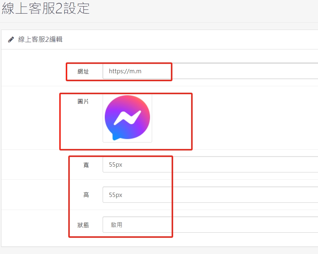This screenshot has height=254, width=318.
Task: Click the 高 height input field
Action: coord(210,195)
